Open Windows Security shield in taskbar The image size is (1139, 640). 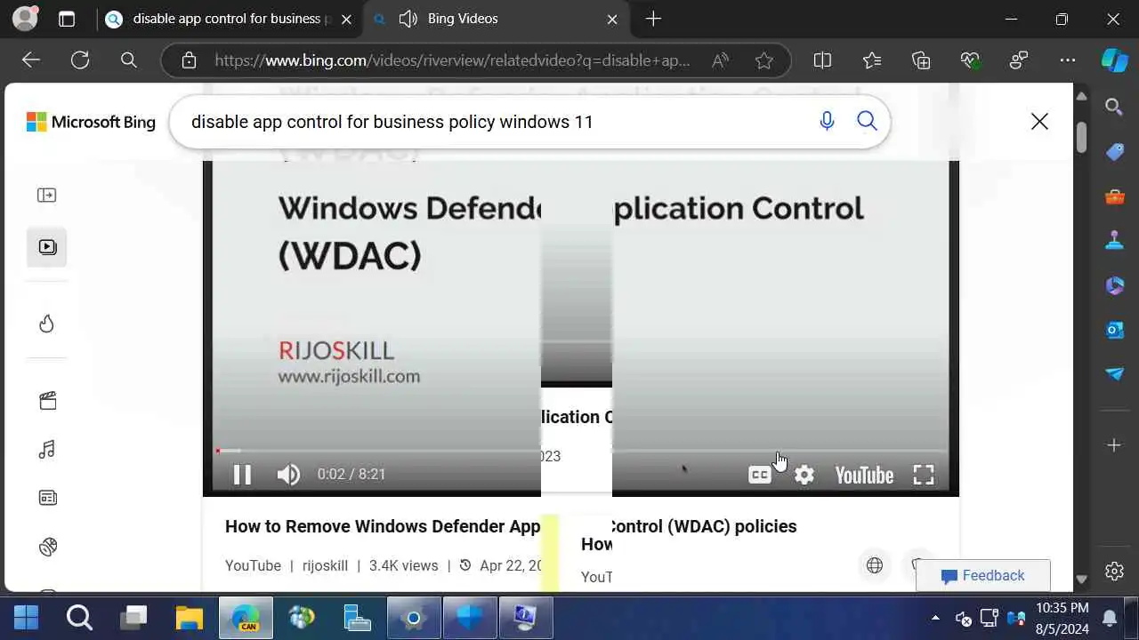(x=470, y=617)
